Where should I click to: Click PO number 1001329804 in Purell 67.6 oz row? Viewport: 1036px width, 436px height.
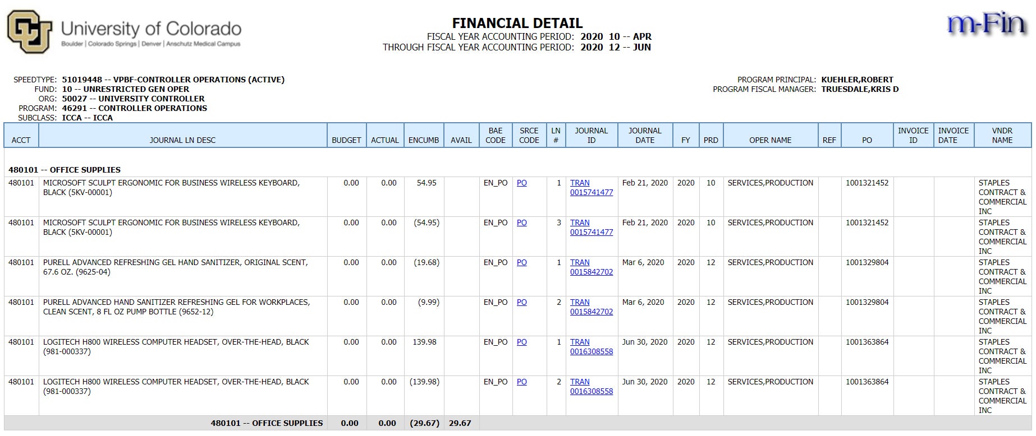coord(867,262)
